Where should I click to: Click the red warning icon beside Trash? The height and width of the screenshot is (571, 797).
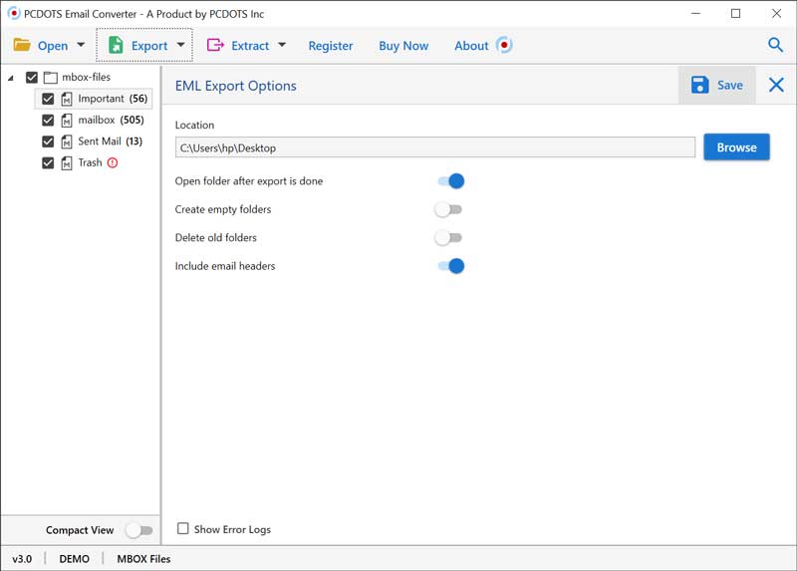click(x=113, y=162)
